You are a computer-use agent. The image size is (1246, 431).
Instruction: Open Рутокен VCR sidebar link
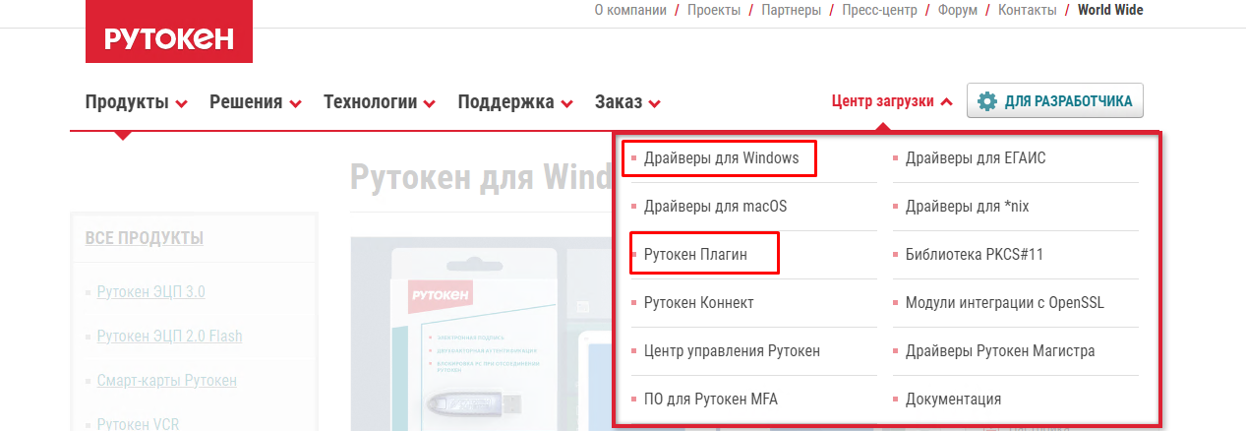[138, 424]
